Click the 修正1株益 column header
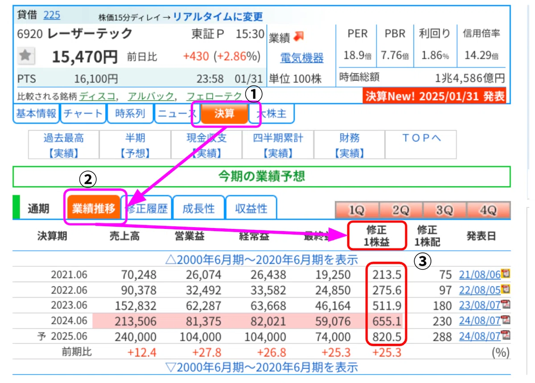 pos(377,236)
